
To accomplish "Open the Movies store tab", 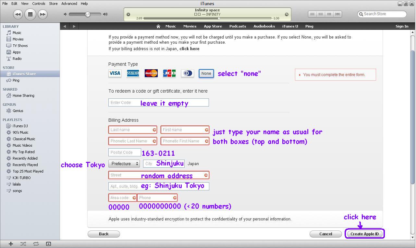I will click(x=190, y=26).
